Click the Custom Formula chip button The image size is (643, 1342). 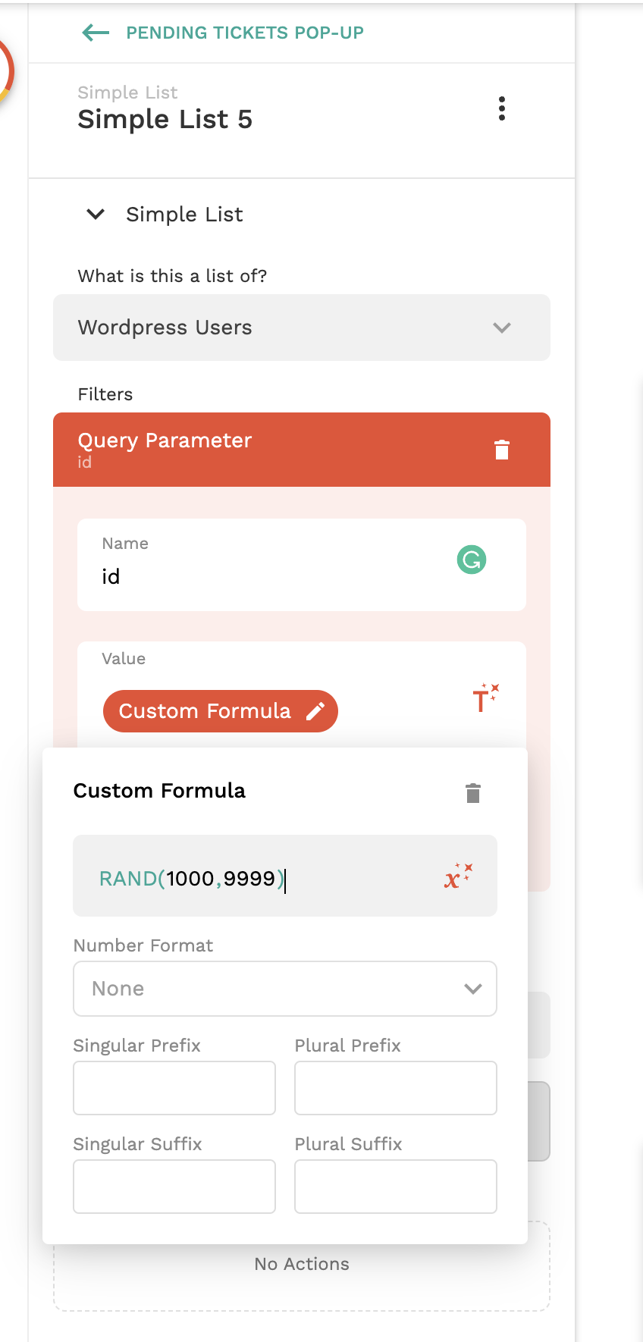tap(205, 711)
